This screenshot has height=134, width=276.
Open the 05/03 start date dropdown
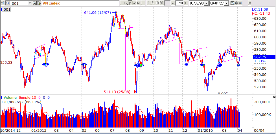206,3
